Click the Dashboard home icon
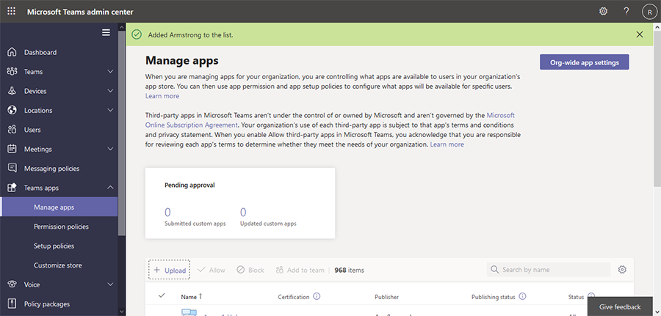Viewport: 661px width, 316px height. click(12, 52)
